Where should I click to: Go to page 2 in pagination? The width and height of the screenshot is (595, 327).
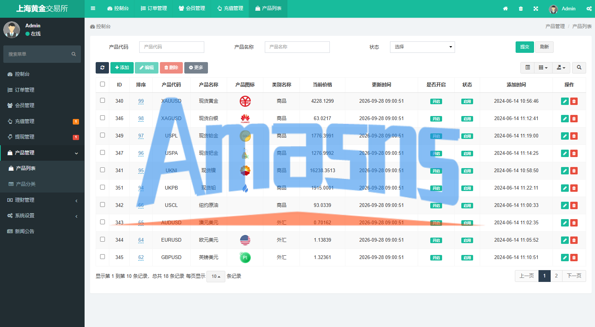click(x=556, y=276)
